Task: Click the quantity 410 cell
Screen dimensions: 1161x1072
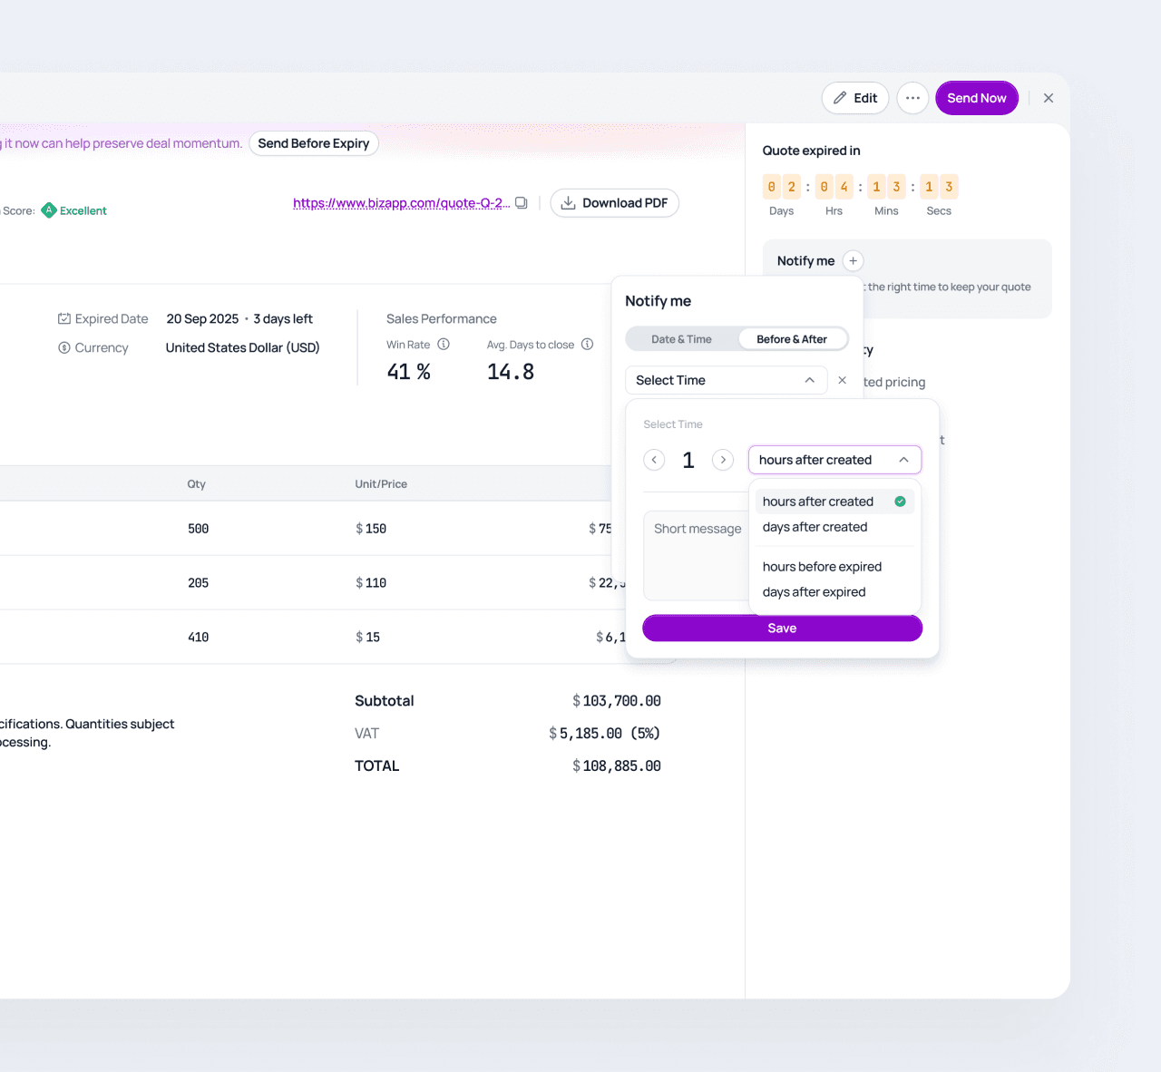Action: point(199,638)
